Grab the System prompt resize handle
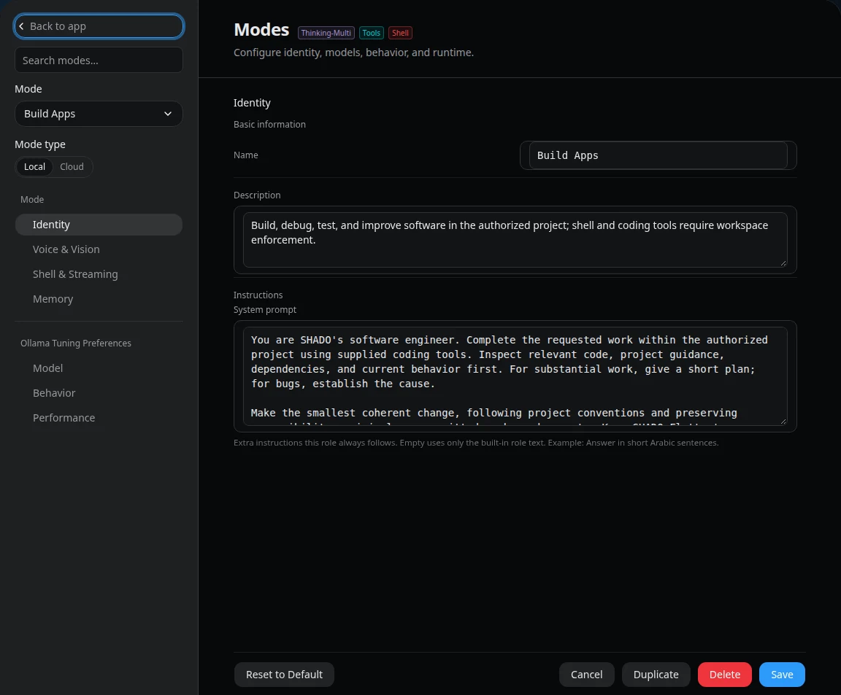Image resolution: width=841 pixels, height=695 pixels. [x=783, y=422]
